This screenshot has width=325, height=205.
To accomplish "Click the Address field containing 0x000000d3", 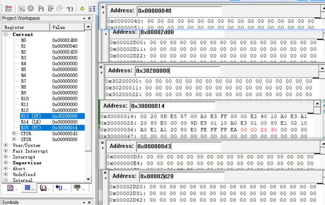I will 179,146.
